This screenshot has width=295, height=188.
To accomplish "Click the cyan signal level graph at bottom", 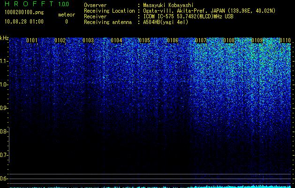I will pyautogui.click(x=151, y=187).
